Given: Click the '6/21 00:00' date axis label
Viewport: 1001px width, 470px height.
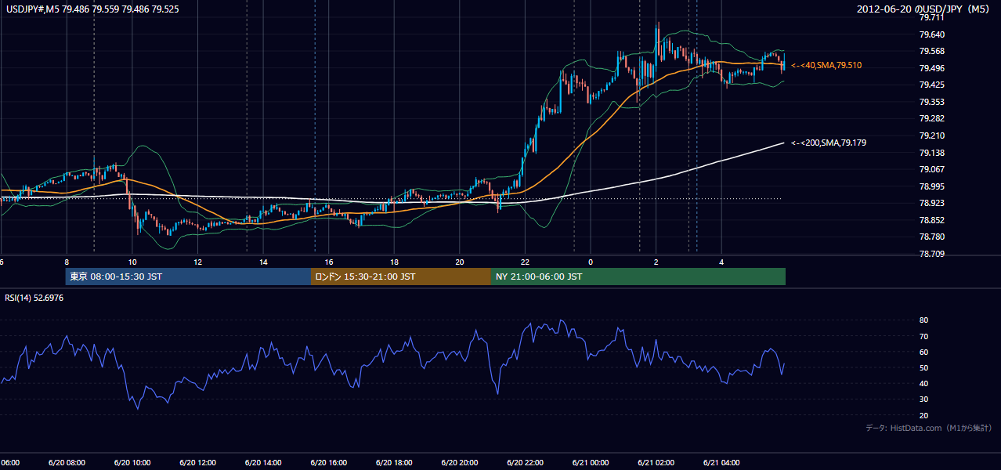Looking at the screenshot, I should pos(591,463).
